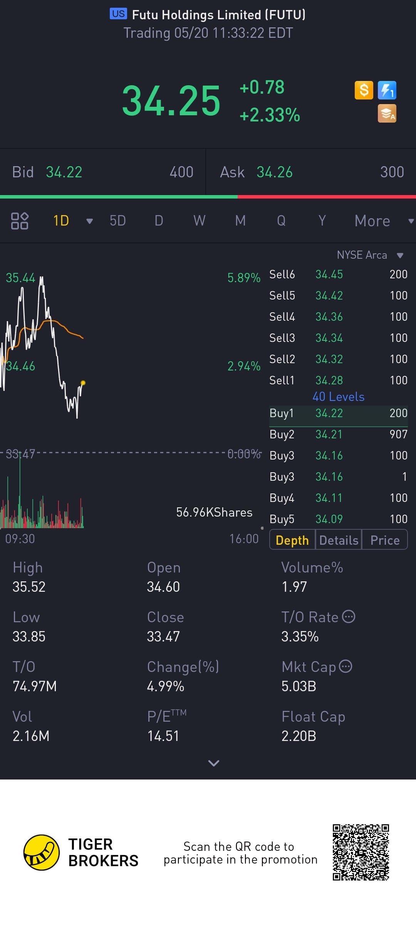Open the Mkt Cap info icon
Screen dimensions: 416x926
[x=346, y=666]
